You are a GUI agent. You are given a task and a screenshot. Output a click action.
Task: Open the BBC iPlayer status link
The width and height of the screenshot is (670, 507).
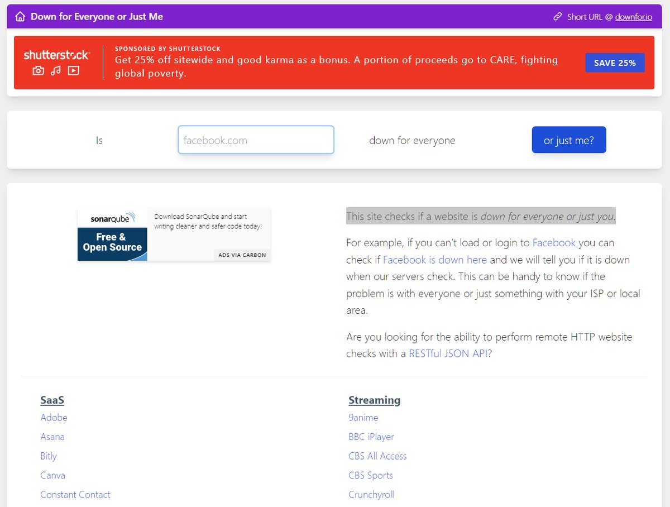[x=371, y=437]
